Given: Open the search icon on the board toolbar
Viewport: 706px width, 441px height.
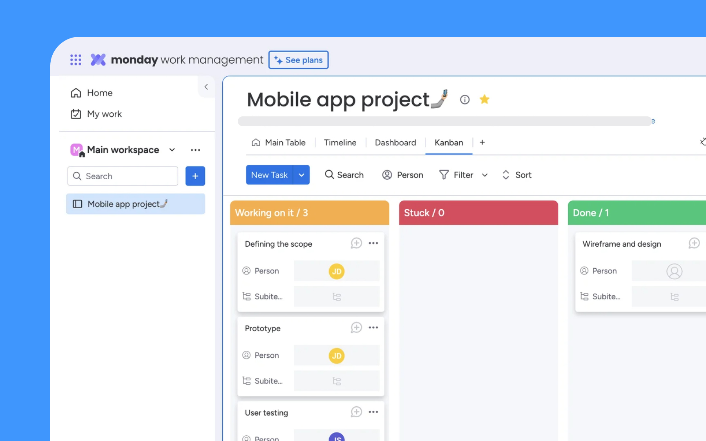Looking at the screenshot, I should tap(344, 175).
